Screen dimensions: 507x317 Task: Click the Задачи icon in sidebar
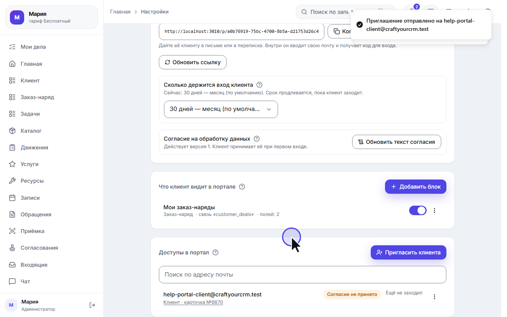pyautogui.click(x=12, y=114)
